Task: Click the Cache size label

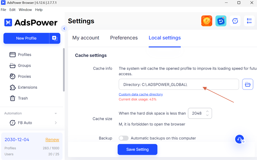Action: pyautogui.click(x=103, y=119)
